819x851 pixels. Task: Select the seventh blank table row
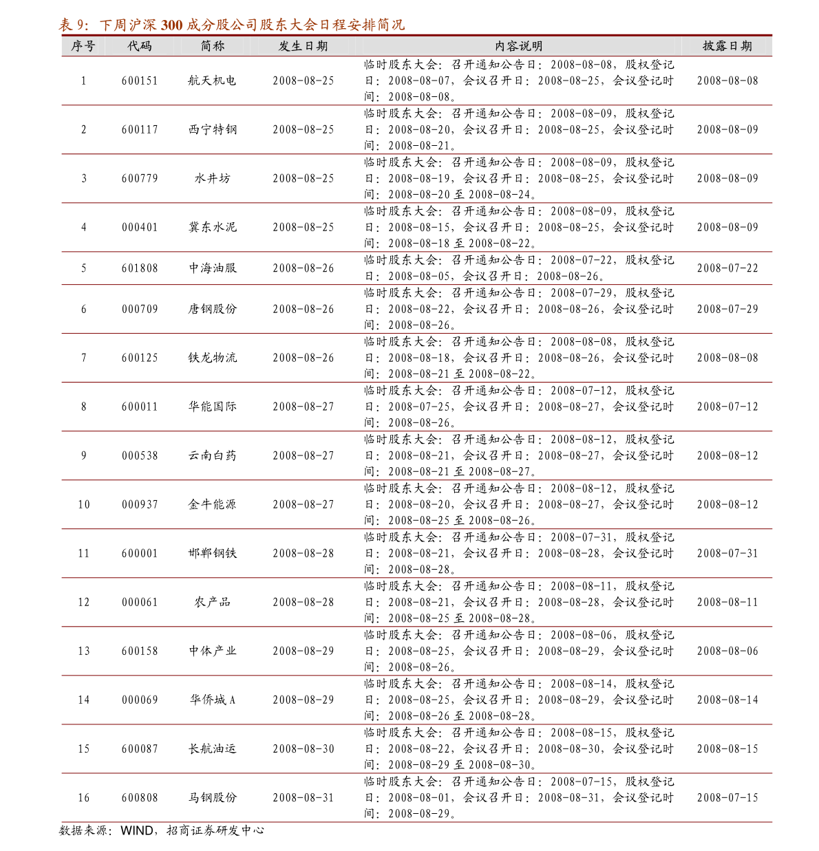point(416,358)
